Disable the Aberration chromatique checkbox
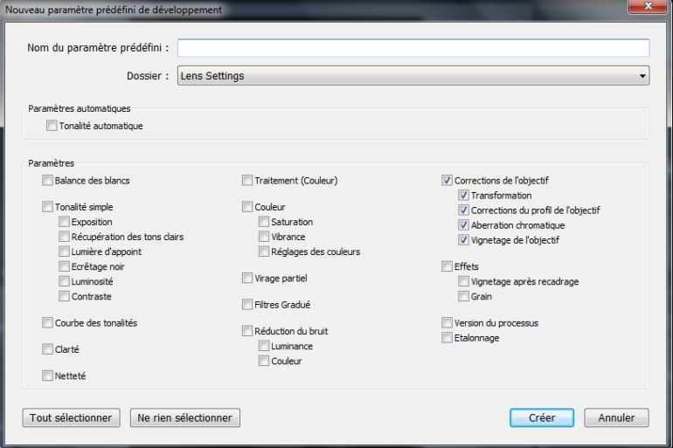Viewport: 673px width, 448px height. pos(464,225)
